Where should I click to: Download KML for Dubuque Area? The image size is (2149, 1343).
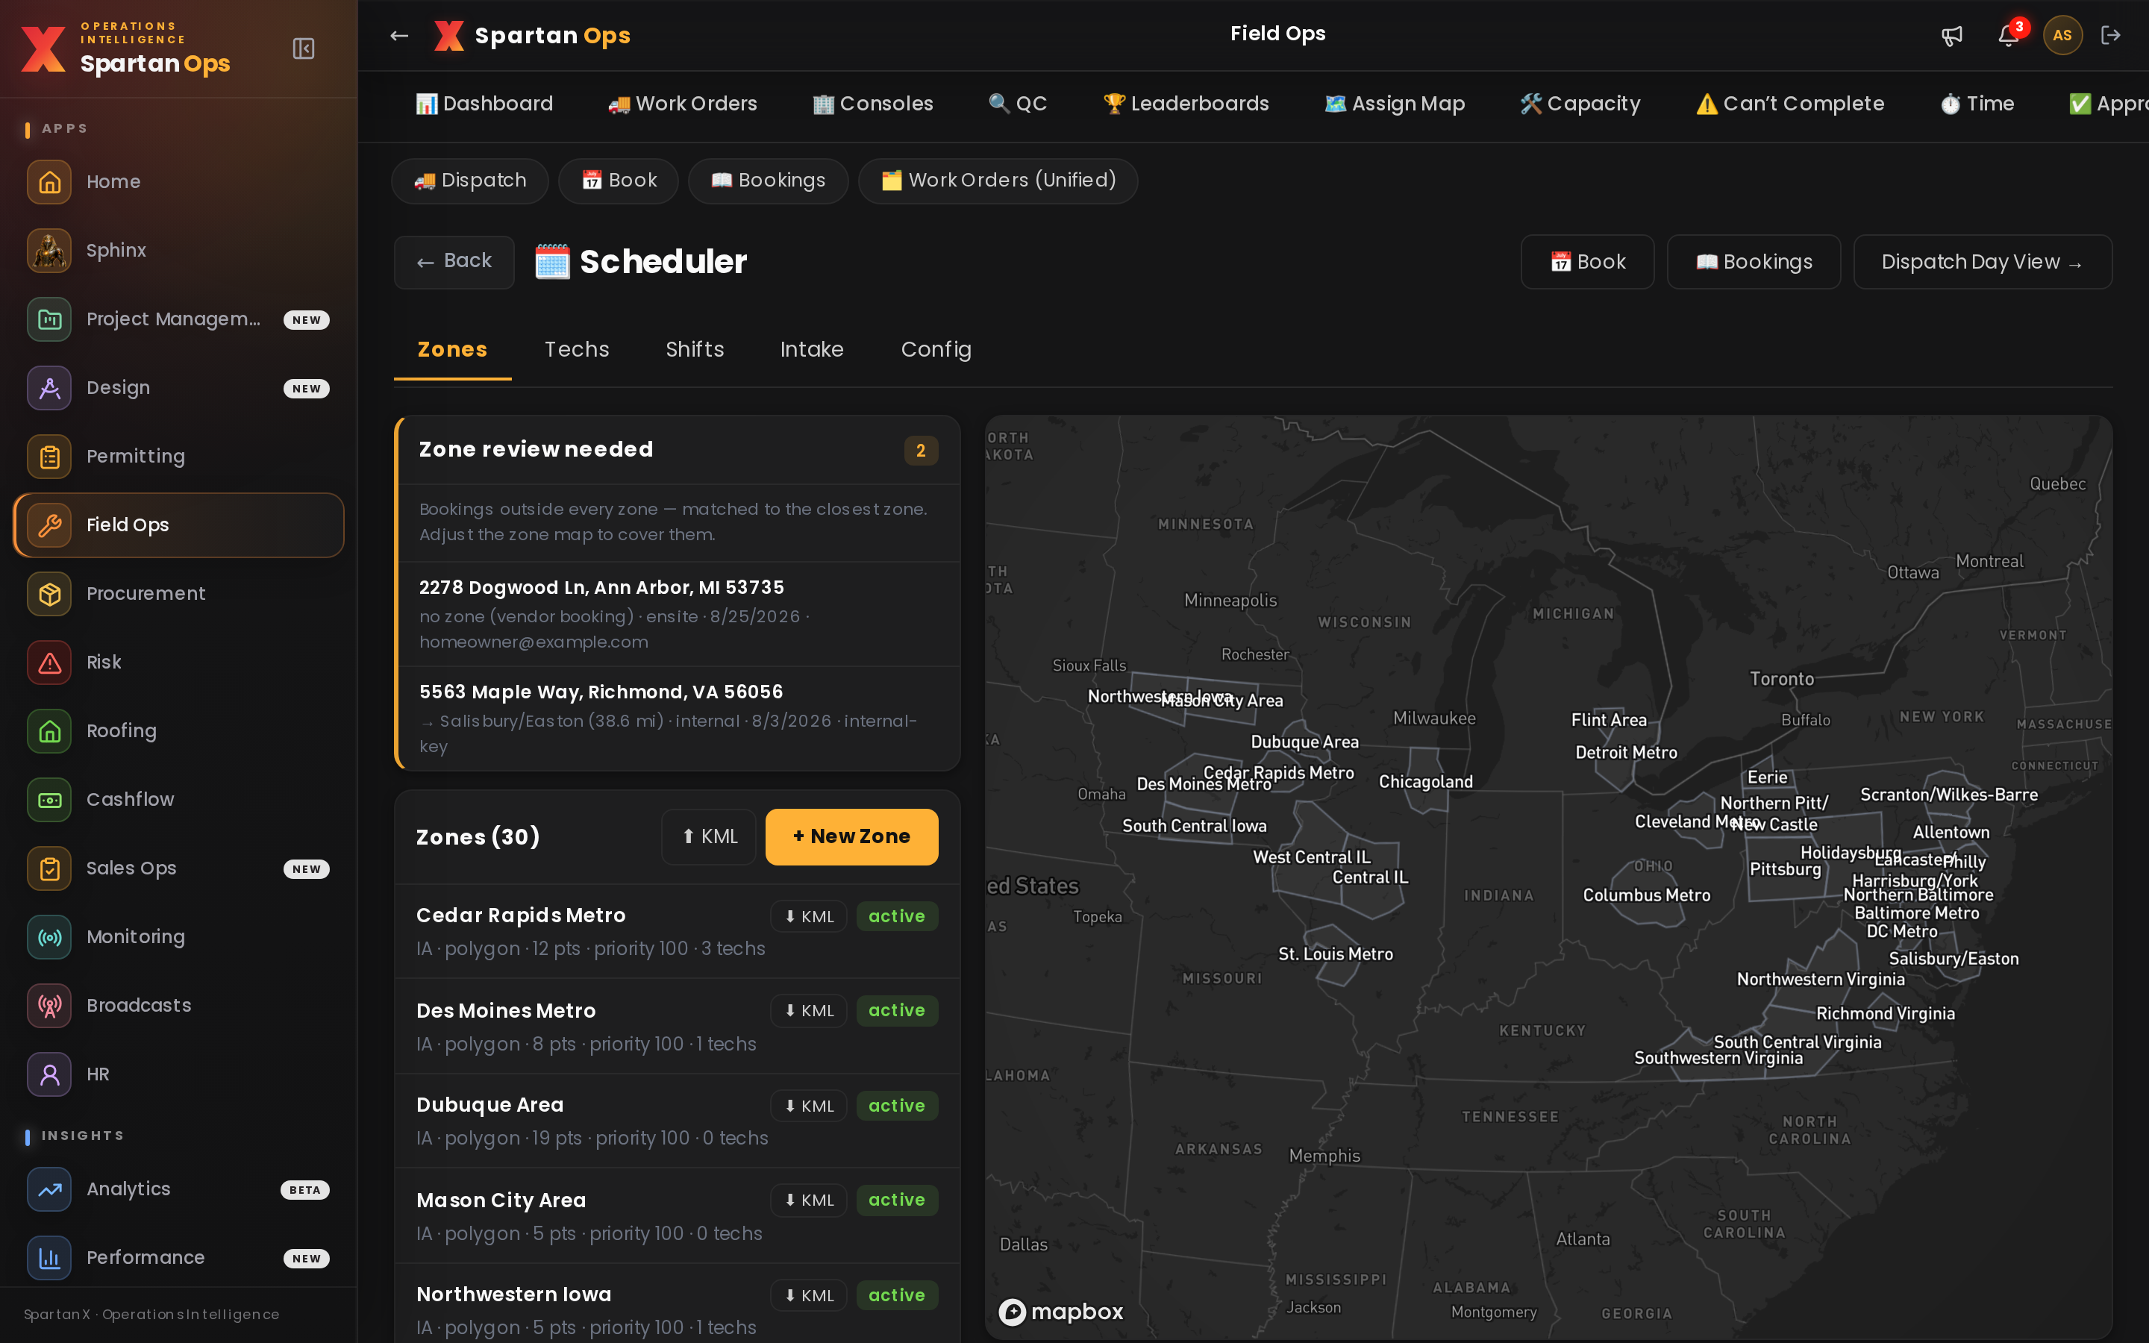808,1106
